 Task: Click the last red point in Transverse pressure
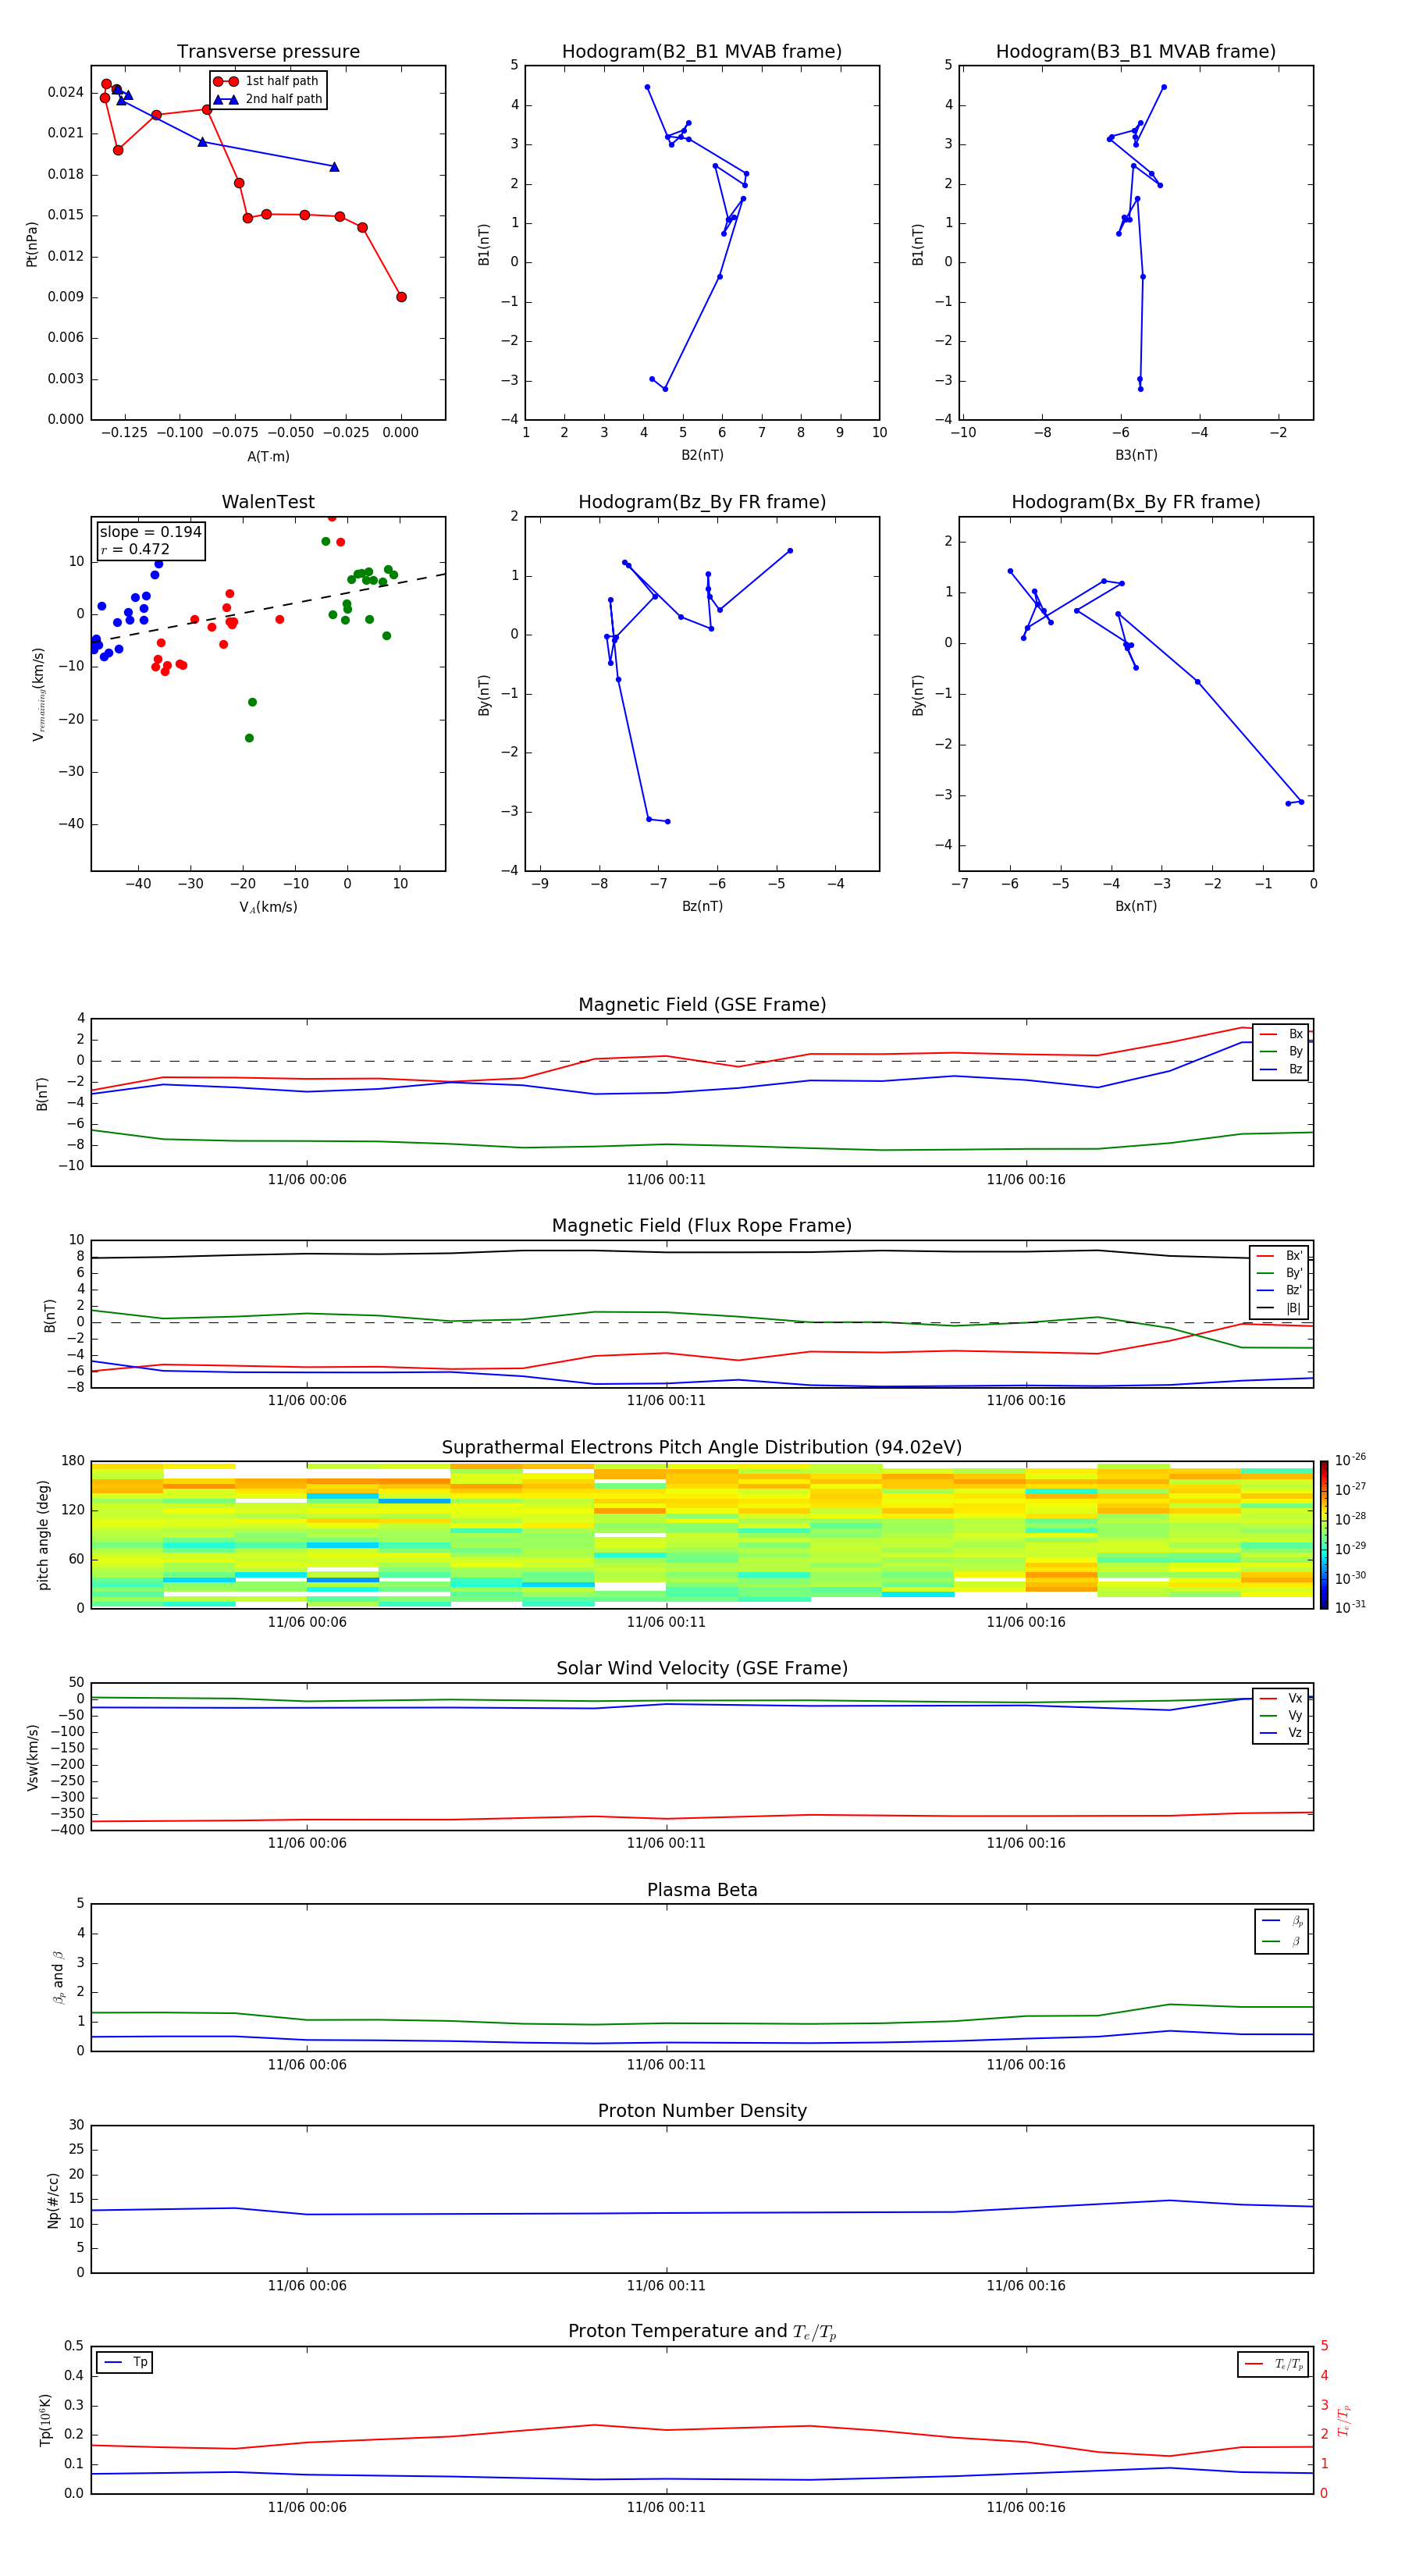point(401,297)
